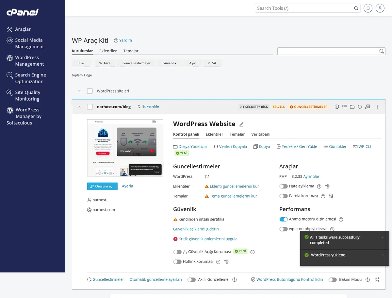Screen dimensions: 392x298
Task: Click the website preview thumbnail
Action: point(125,148)
